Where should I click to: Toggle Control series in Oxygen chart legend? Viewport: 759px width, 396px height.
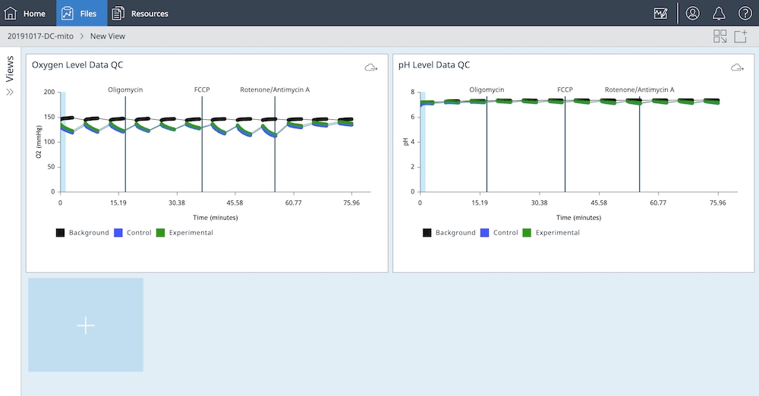133,233
